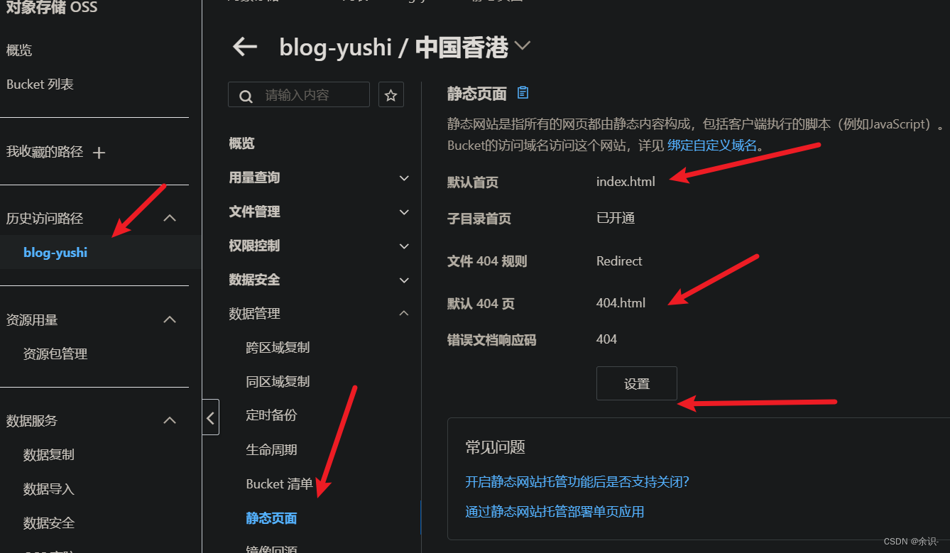Open the region dropdown next to 中国香港
This screenshot has width=950, height=553.
(523, 47)
